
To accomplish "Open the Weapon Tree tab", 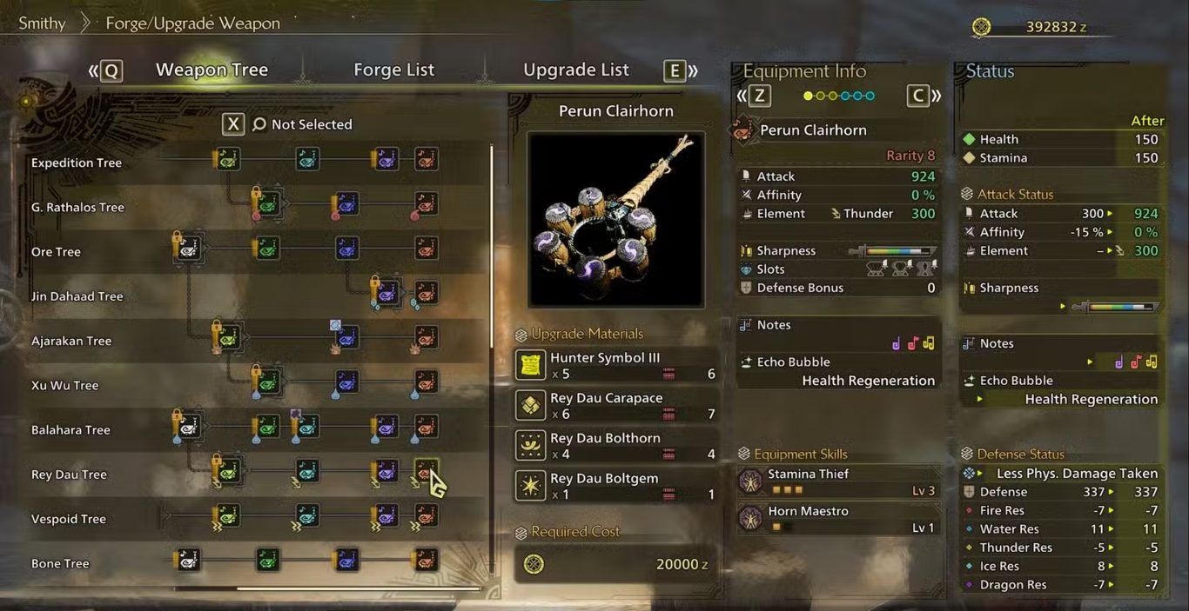I will [212, 70].
